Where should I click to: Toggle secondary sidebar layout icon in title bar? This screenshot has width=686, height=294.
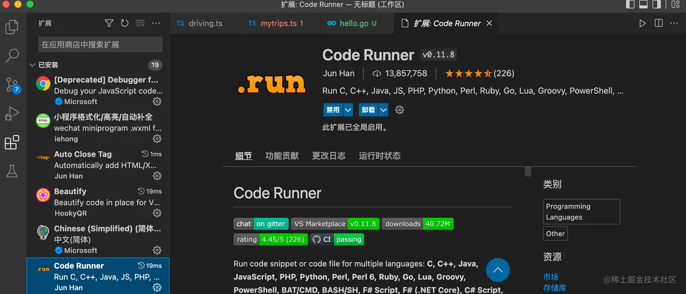(x=657, y=5)
